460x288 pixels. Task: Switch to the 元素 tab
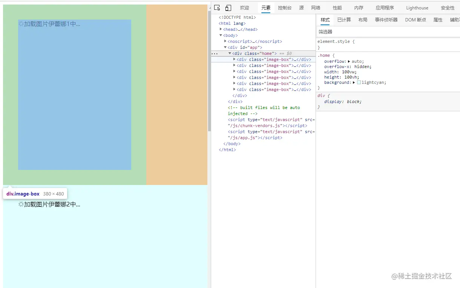pos(266,8)
